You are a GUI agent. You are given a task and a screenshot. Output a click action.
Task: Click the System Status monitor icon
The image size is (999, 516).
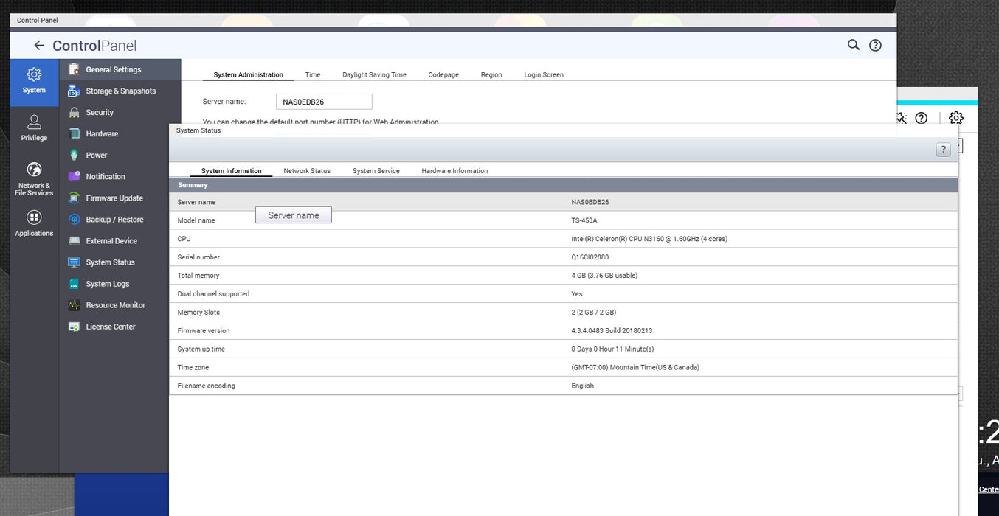[x=74, y=262]
